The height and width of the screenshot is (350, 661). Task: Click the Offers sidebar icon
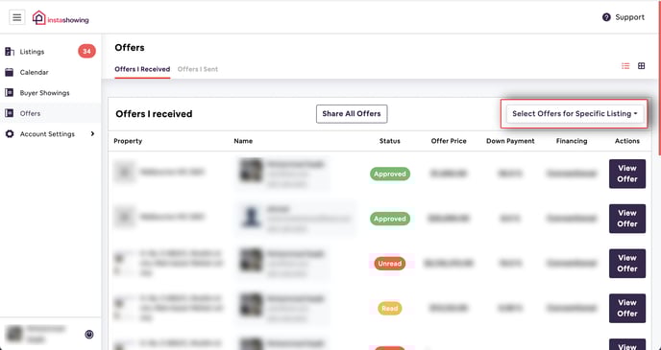pos(10,113)
